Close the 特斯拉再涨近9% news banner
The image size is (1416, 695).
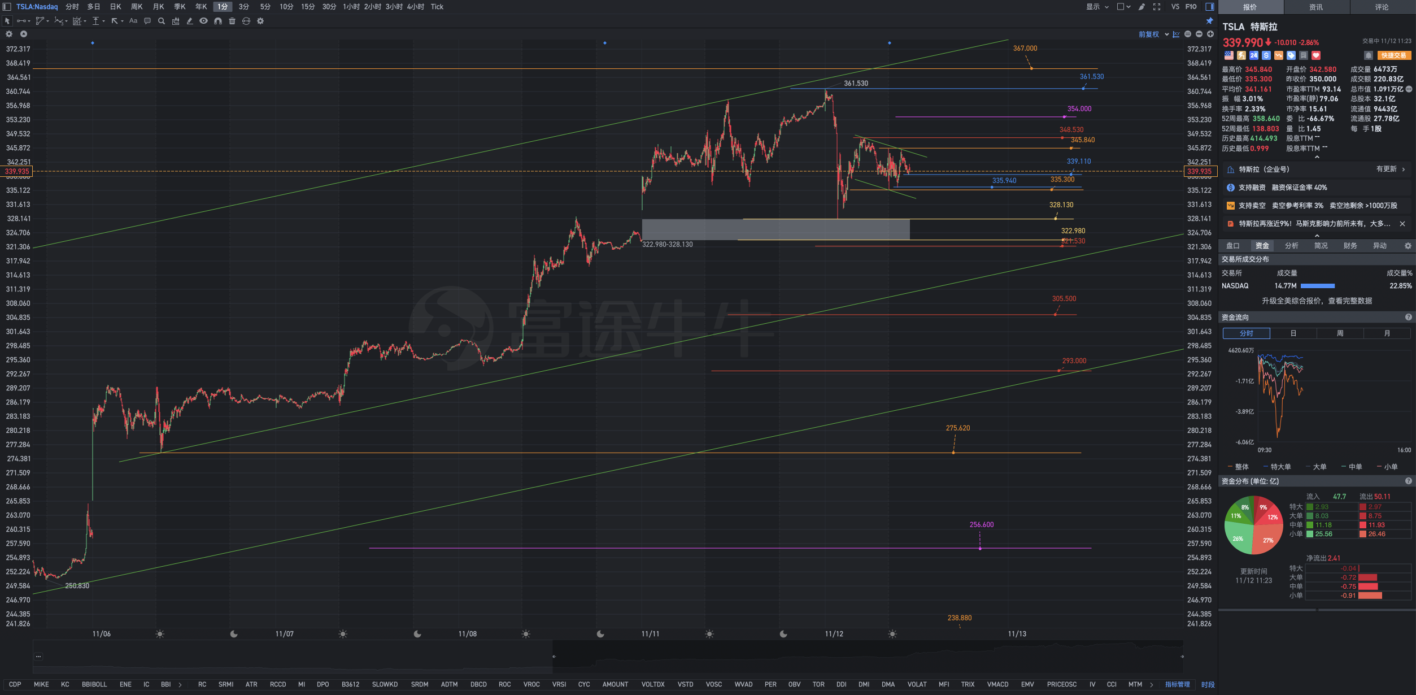click(x=1402, y=224)
